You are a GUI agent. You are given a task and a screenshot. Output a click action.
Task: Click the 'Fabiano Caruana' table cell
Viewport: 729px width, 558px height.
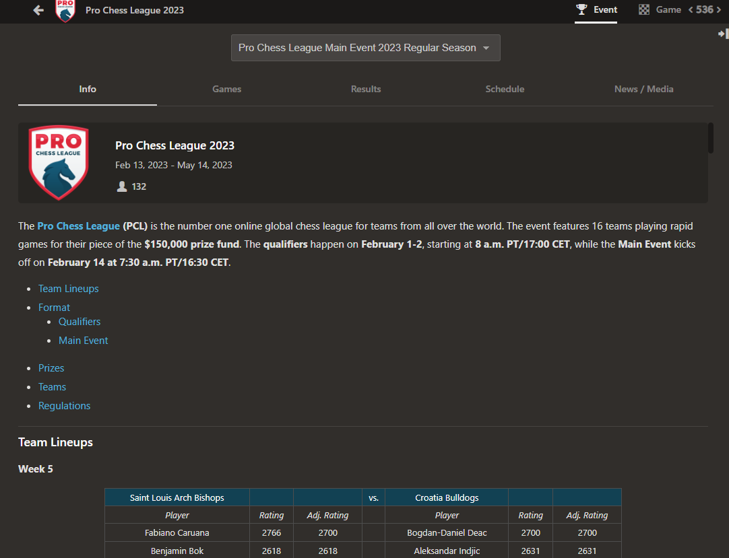click(177, 533)
